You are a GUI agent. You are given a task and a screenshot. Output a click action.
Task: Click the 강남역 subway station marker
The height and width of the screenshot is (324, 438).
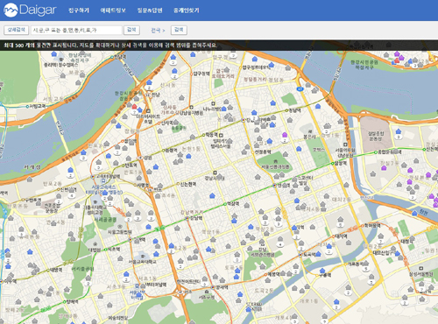tap(187, 218)
